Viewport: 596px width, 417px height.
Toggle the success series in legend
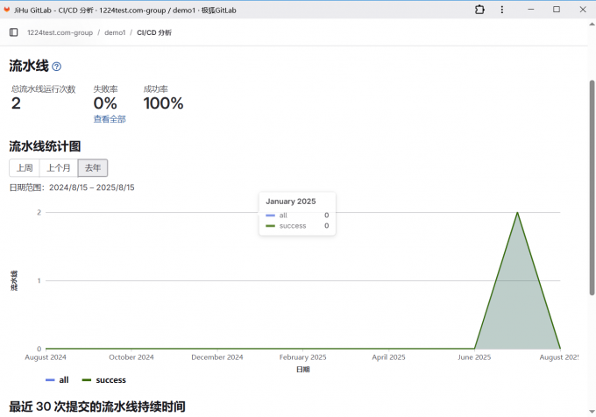104,380
